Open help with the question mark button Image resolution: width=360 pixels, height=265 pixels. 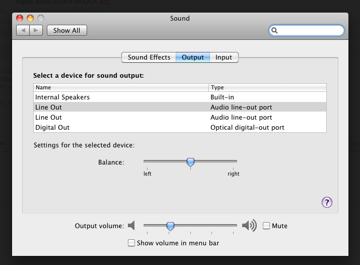click(327, 202)
